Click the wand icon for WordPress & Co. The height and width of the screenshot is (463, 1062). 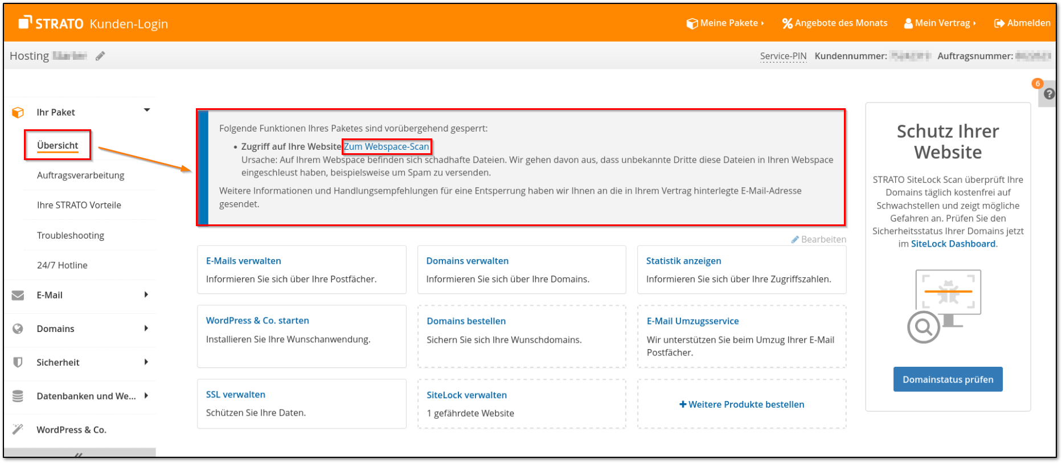coord(18,429)
